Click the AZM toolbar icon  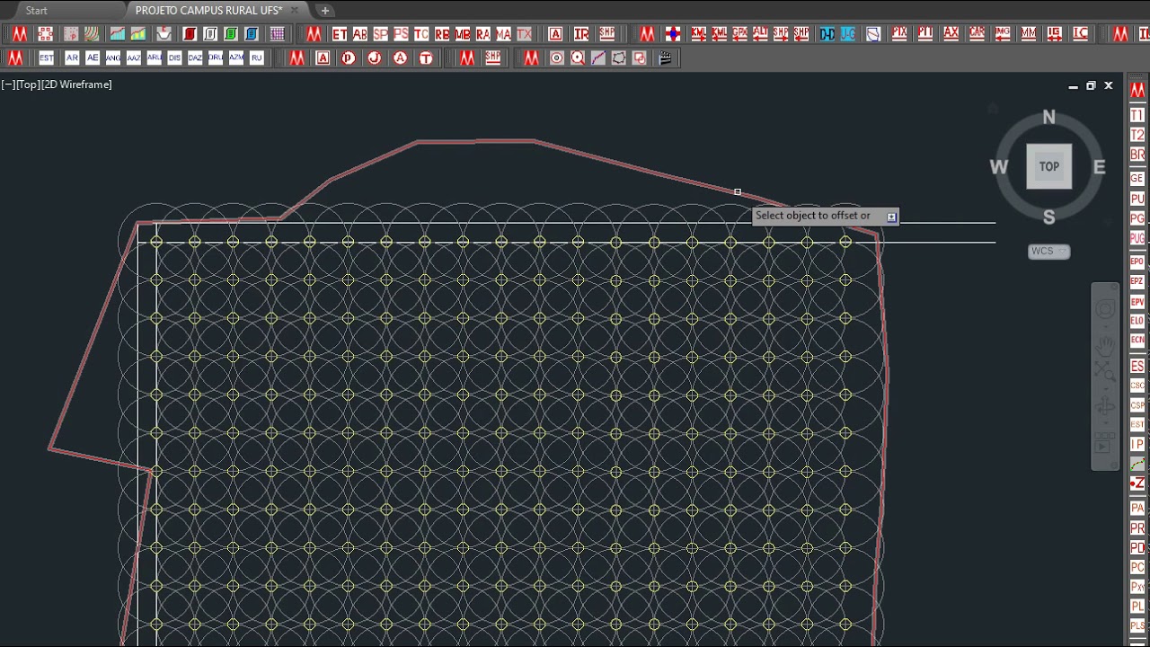click(236, 58)
